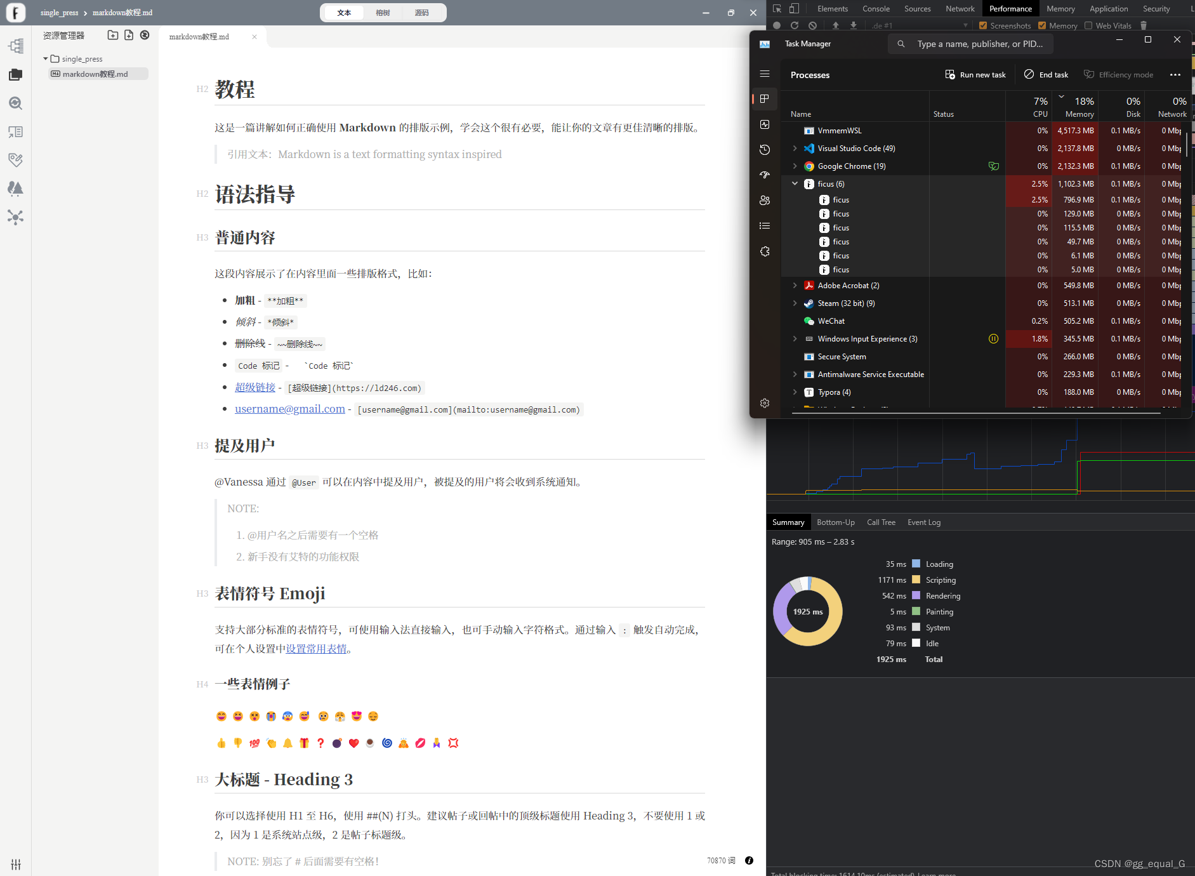Open the 超级链接 hyperlink in the document

(x=255, y=387)
